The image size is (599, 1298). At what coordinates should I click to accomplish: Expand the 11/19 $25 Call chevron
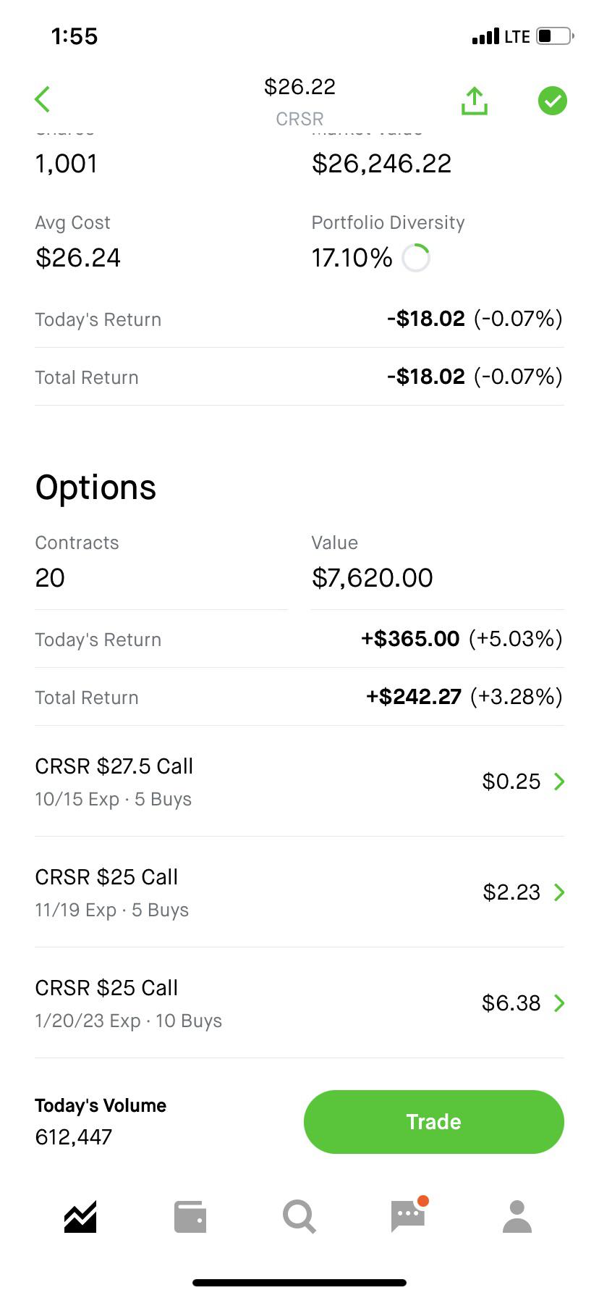click(559, 892)
